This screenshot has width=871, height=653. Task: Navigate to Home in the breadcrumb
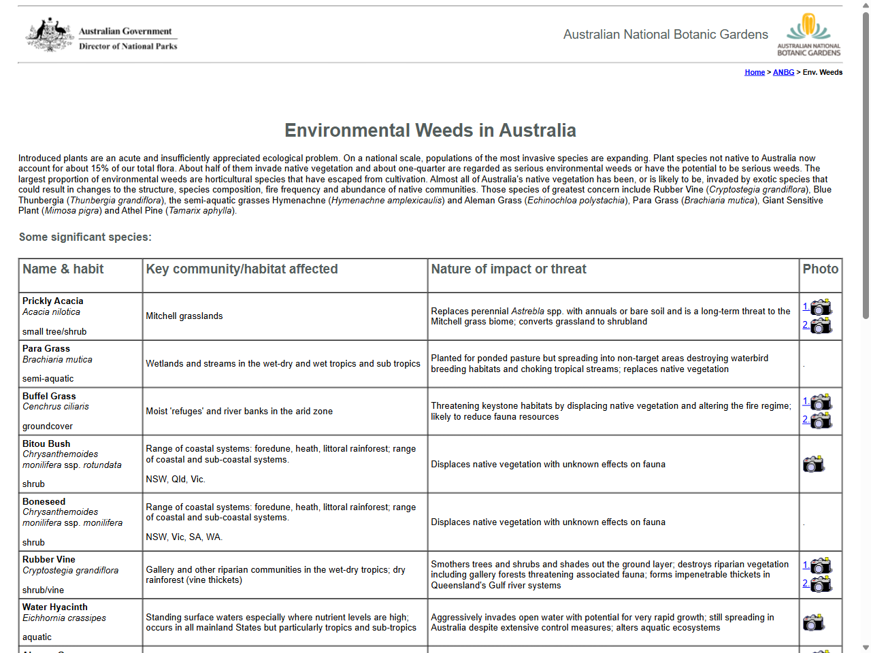(755, 71)
